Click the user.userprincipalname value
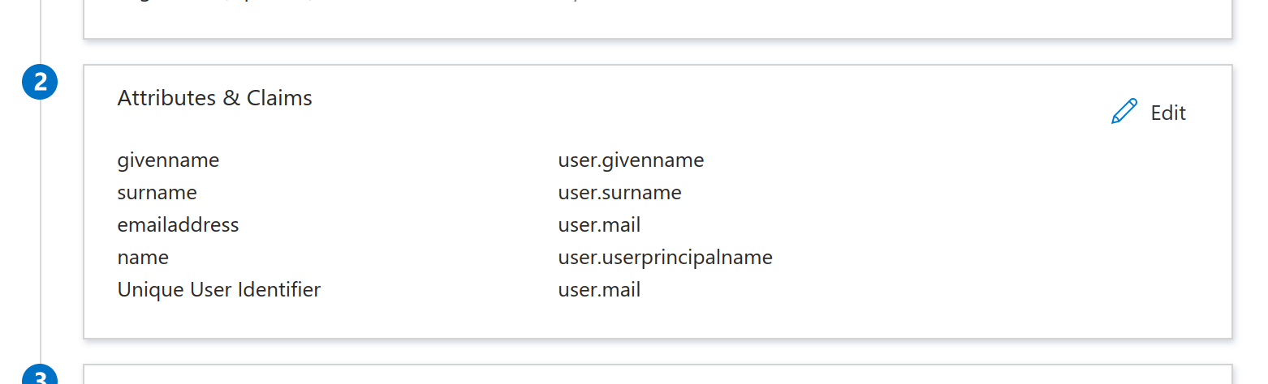Viewport: 1268px width, 384px height. pos(665,258)
